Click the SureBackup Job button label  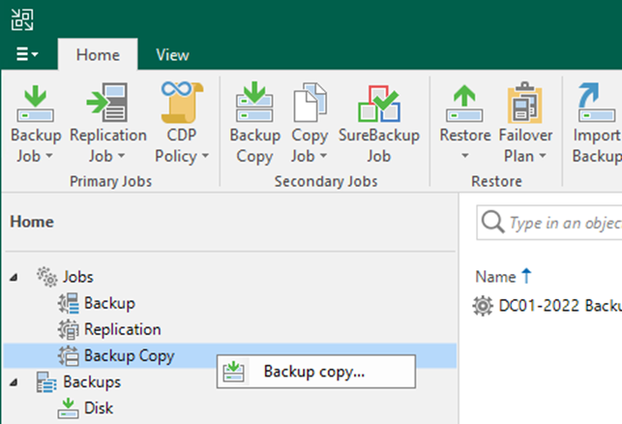379,146
